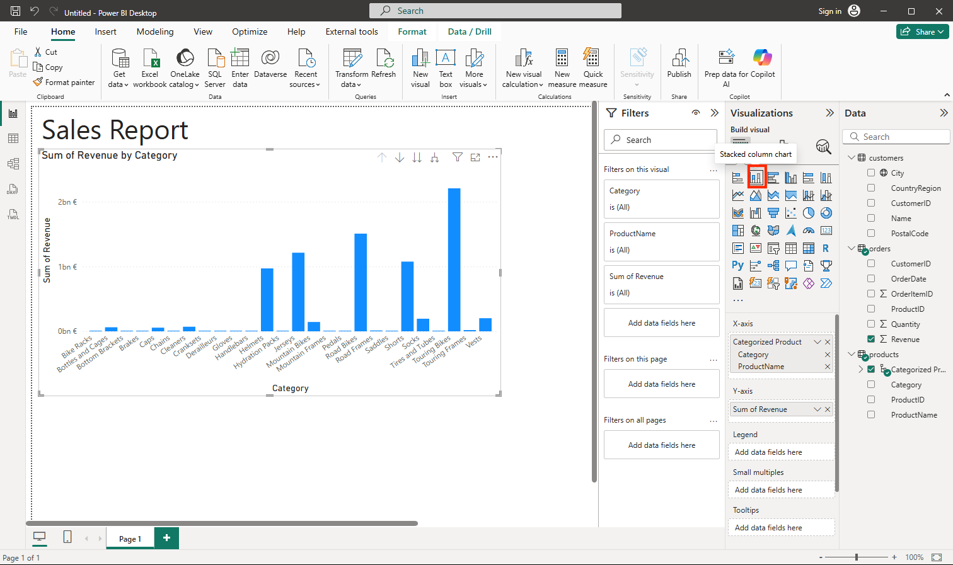Open chart More options ellipsis
This screenshot has width=953, height=565.
(493, 157)
